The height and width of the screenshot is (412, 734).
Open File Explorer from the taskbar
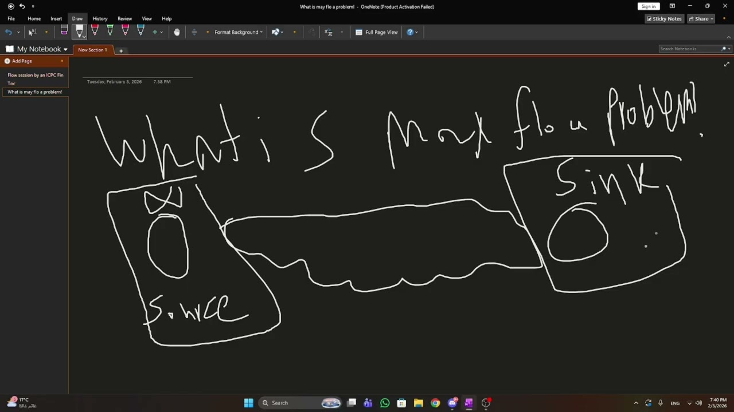coord(418,403)
